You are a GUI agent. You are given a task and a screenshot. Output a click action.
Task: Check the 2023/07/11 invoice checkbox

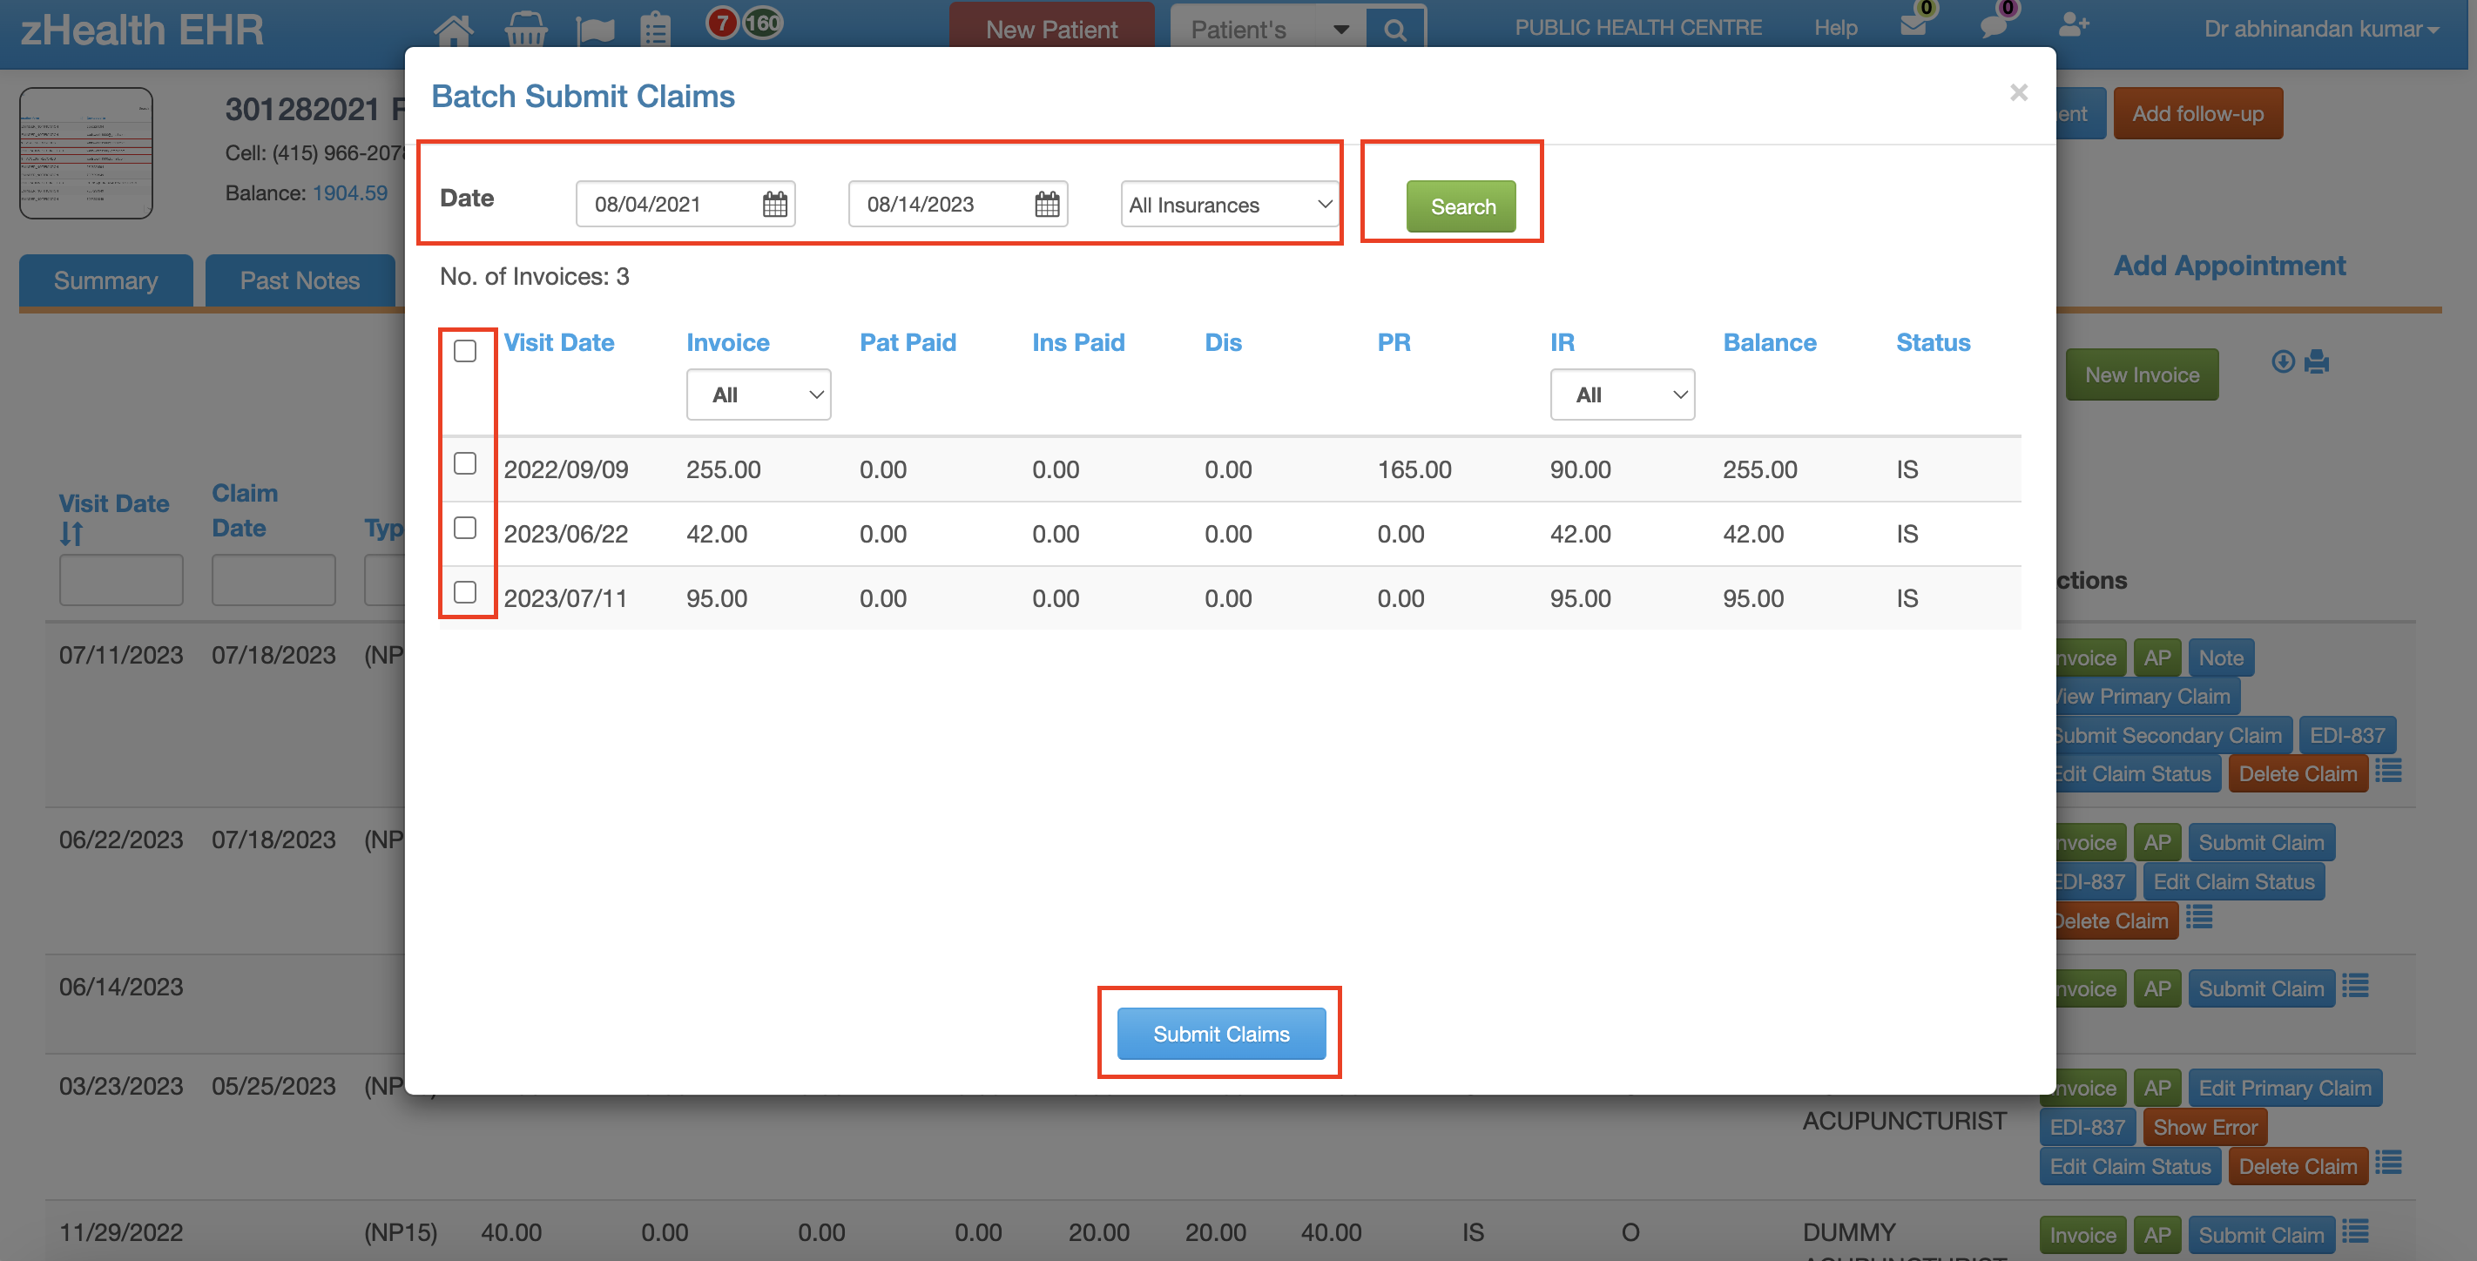coord(464,592)
